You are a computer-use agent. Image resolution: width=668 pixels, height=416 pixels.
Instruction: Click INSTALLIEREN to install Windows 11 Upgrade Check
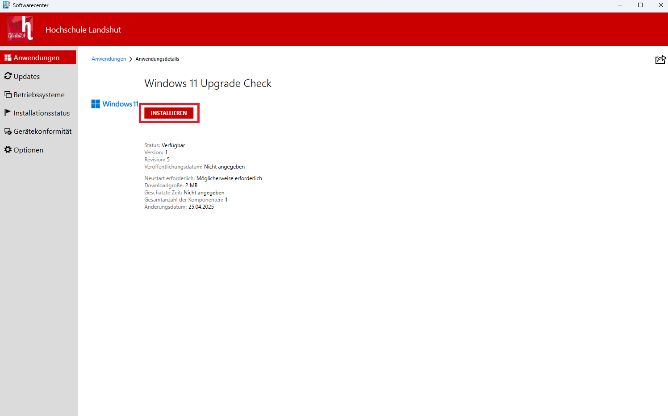pyautogui.click(x=169, y=113)
